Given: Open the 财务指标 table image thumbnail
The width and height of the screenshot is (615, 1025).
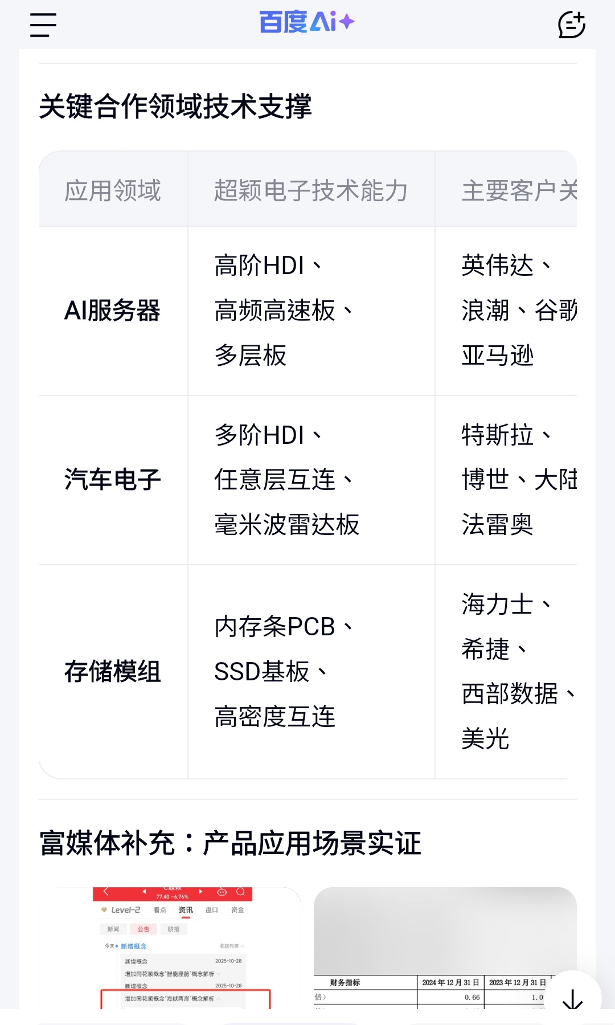Looking at the screenshot, I should pos(445,948).
